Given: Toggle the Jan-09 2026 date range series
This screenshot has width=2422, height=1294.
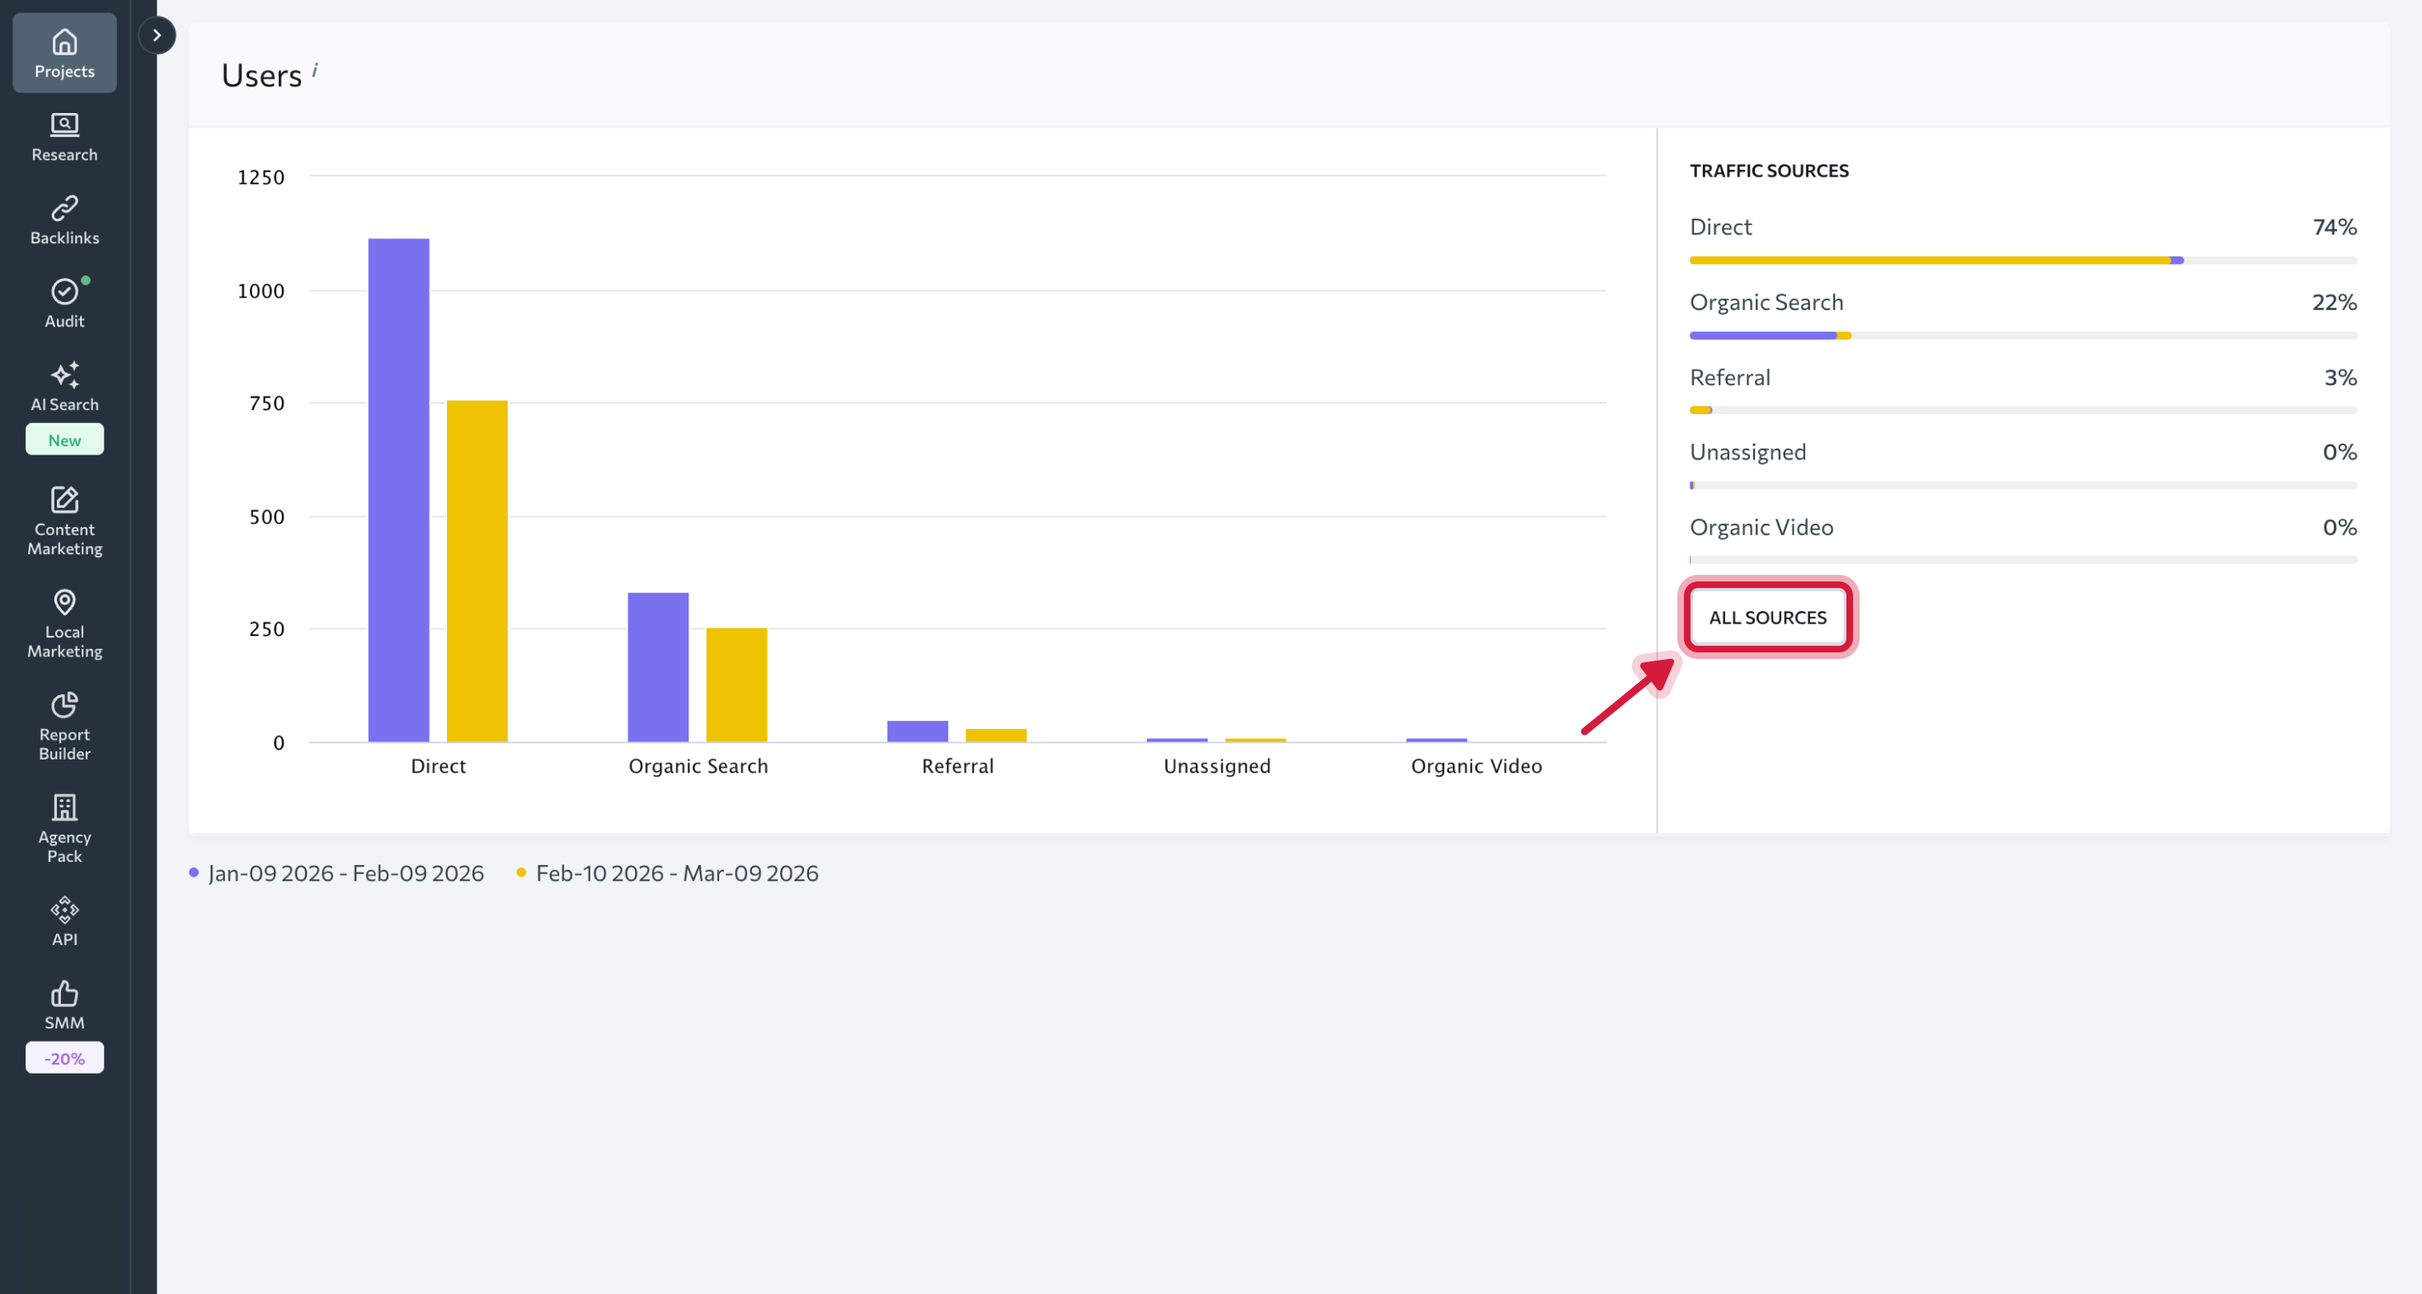Looking at the screenshot, I should (345, 873).
